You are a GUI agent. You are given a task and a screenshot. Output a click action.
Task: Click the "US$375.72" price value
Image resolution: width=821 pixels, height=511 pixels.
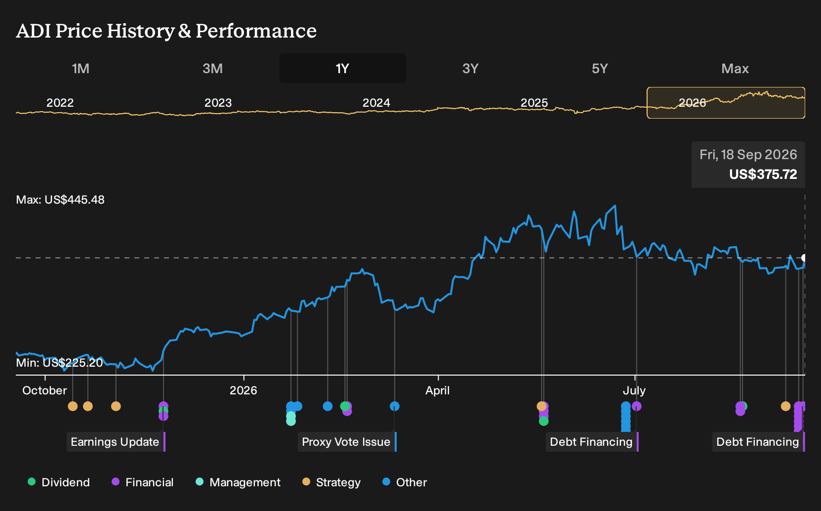763,174
